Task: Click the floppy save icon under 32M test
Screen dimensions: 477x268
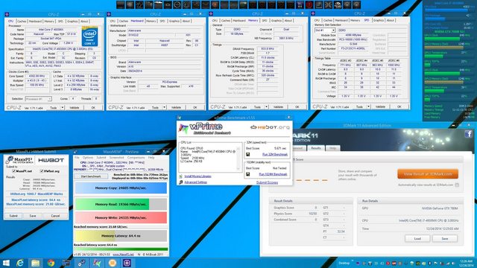Action: coord(248,154)
